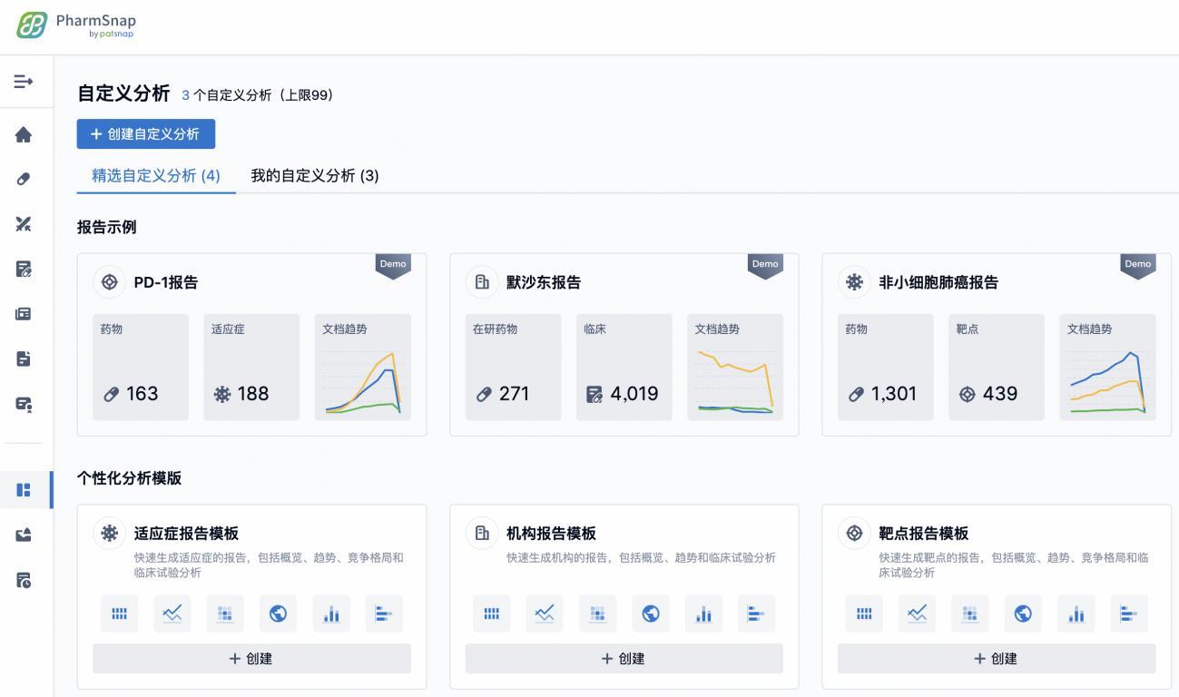Click the table grid icon on 机构报告模板
The width and height of the screenshot is (1179, 697).
491,614
